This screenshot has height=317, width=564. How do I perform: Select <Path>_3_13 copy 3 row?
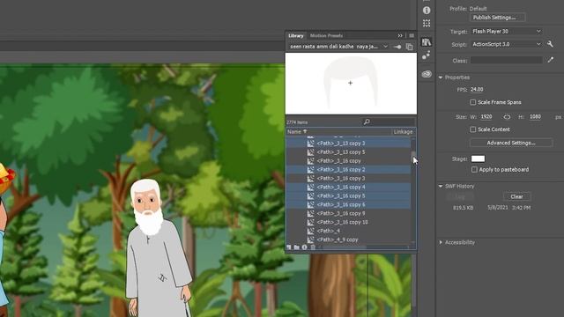point(348,143)
